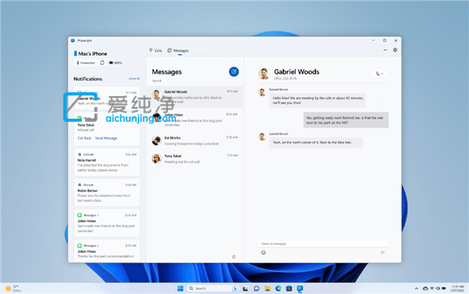Open the emoji picker
The image size is (469, 294).
point(263,253)
